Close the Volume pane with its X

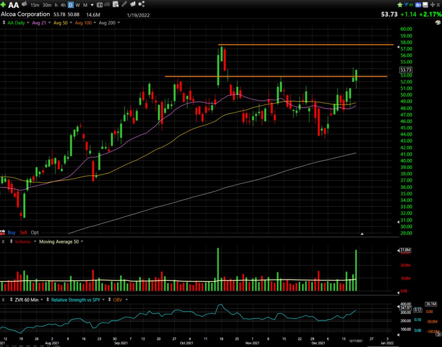[3, 242]
